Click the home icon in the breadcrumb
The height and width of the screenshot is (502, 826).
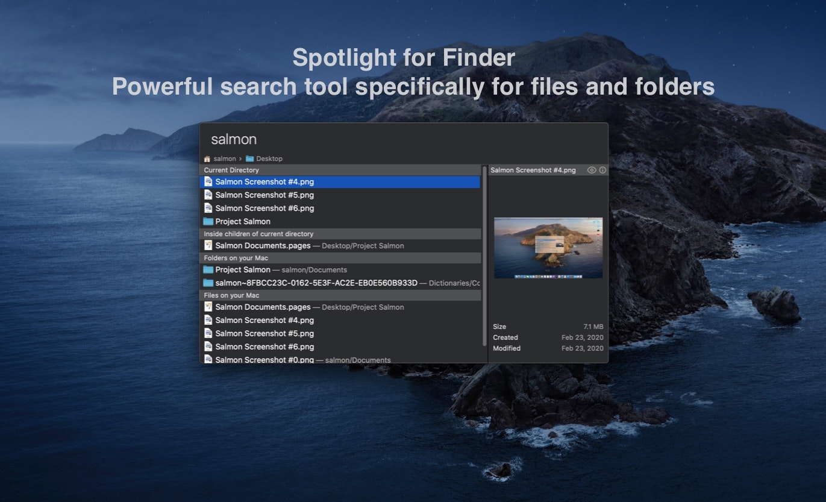pyautogui.click(x=207, y=159)
